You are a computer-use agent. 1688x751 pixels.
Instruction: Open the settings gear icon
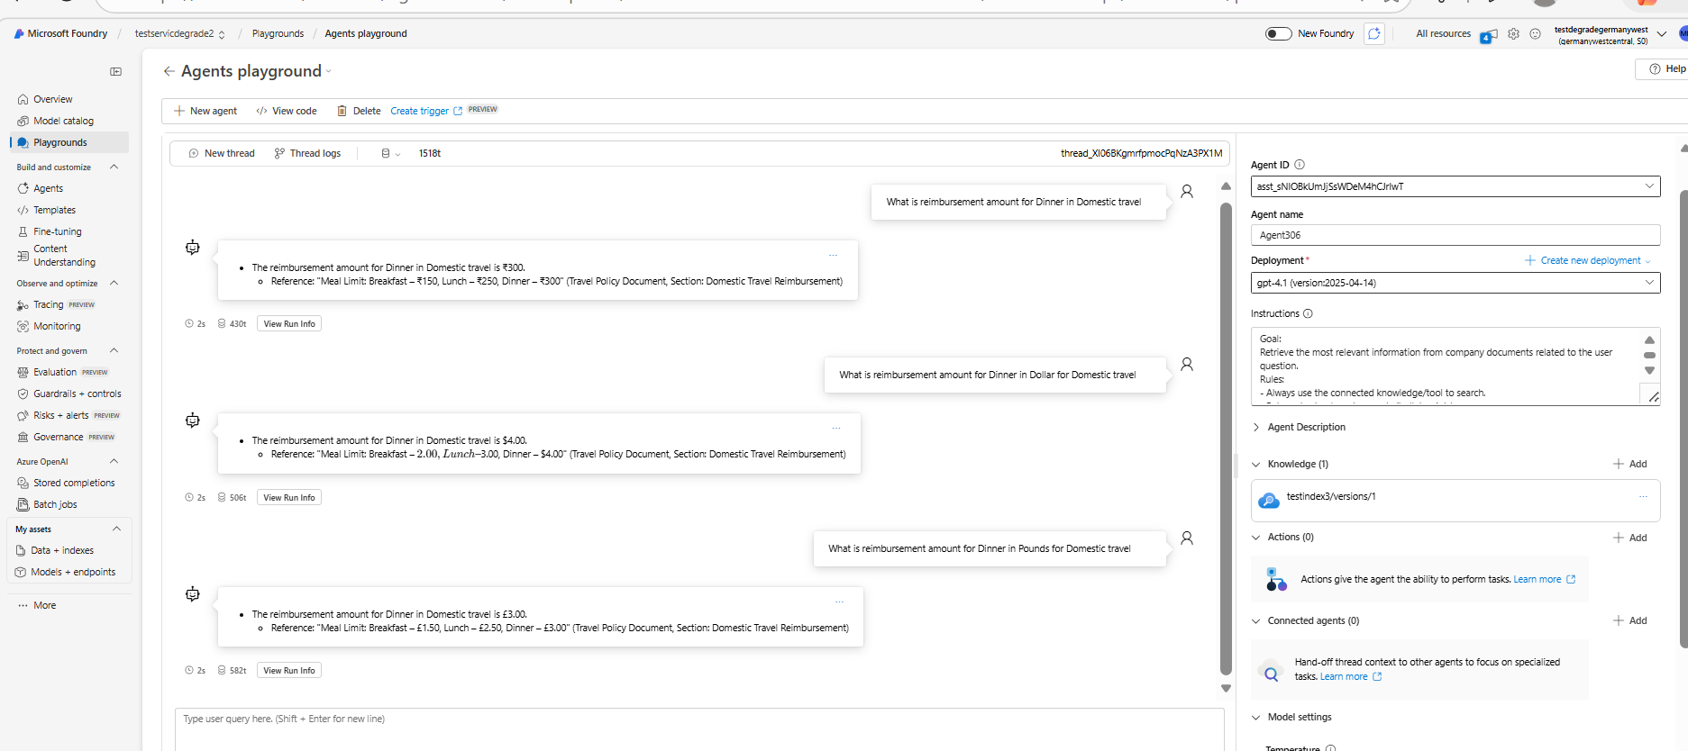(x=1513, y=34)
